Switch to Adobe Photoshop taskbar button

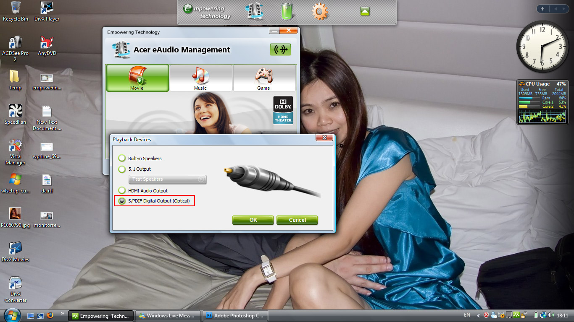[235, 316]
